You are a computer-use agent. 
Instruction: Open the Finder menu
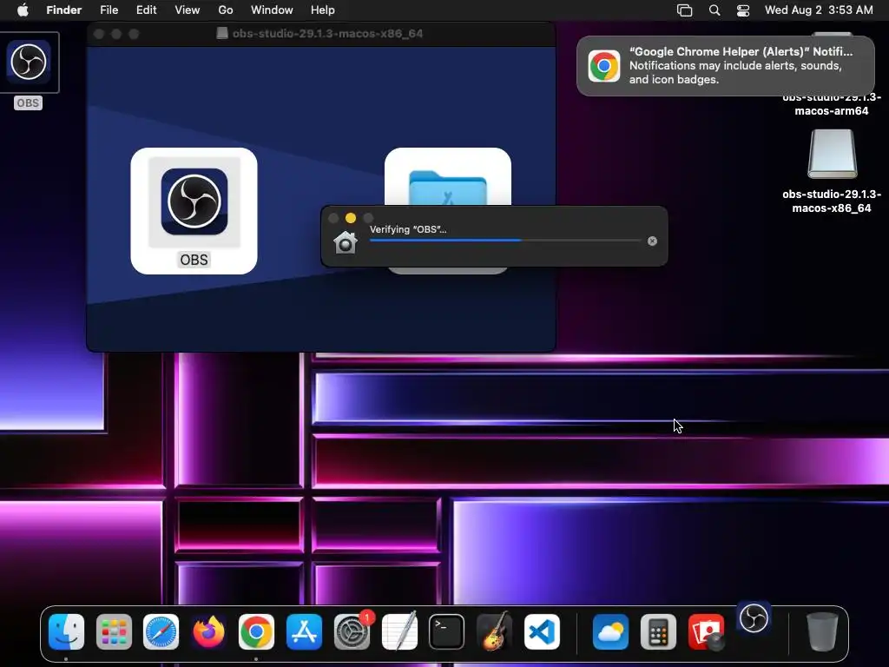[63, 10]
